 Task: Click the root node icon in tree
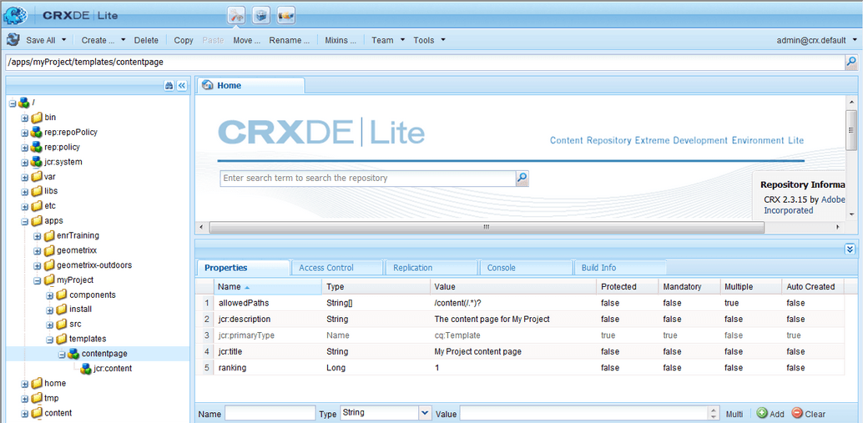tap(24, 103)
